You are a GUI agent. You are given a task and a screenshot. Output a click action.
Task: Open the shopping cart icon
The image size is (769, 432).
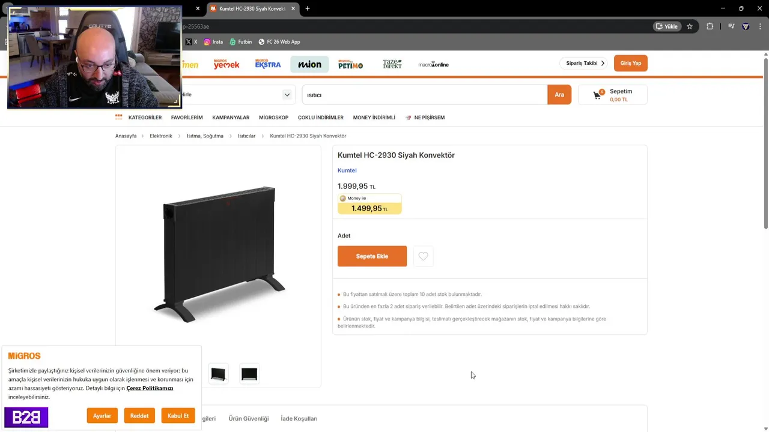tap(598, 95)
